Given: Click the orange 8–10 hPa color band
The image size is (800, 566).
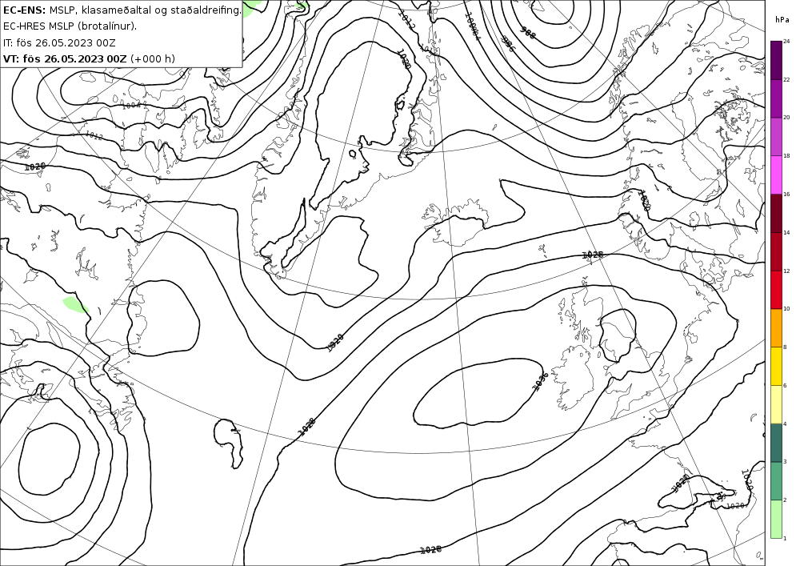Looking at the screenshot, I should click(x=776, y=328).
